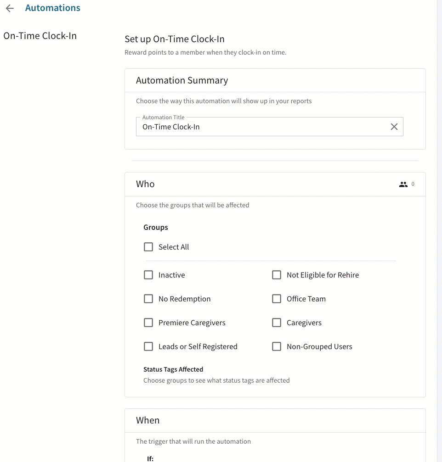The height and width of the screenshot is (462, 442).
Task: Check Not Eligible for Rehire group
Action: click(277, 275)
